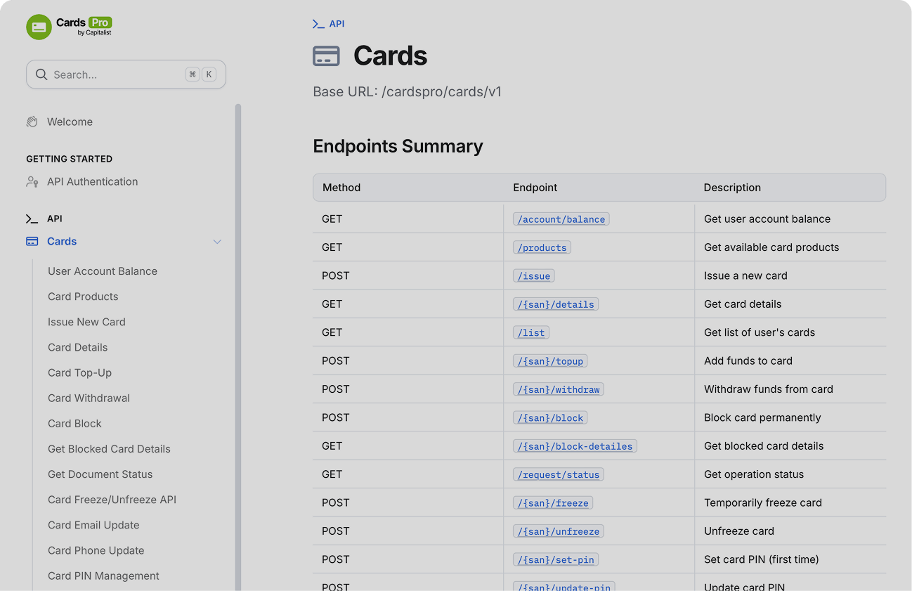The height and width of the screenshot is (591, 912).
Task: Open the /{san}/set-pin endpoint link
Action: tap(556, 559)
